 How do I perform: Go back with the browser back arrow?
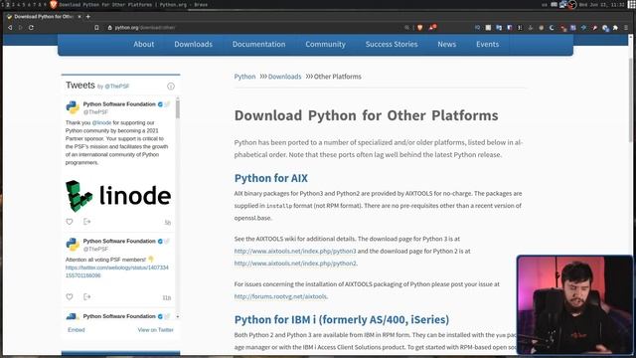coord(10,28)
